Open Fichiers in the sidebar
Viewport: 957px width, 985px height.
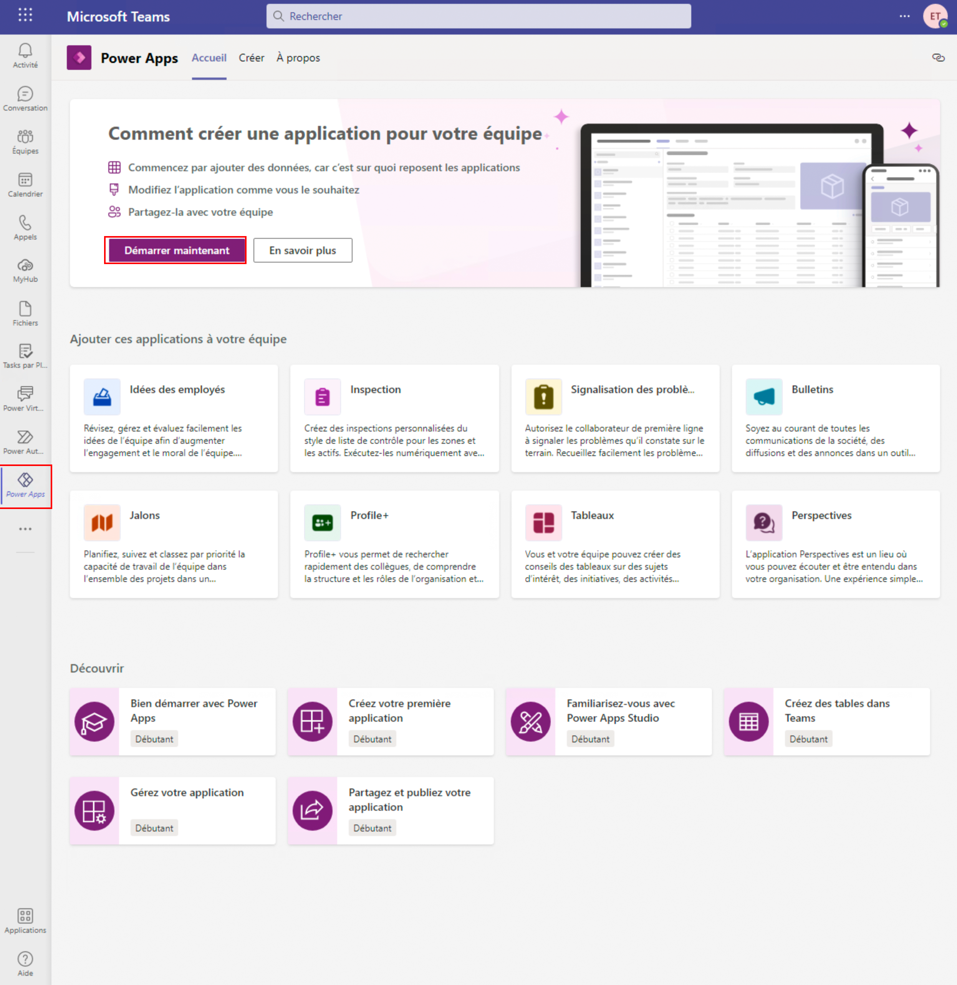point(25,314)
